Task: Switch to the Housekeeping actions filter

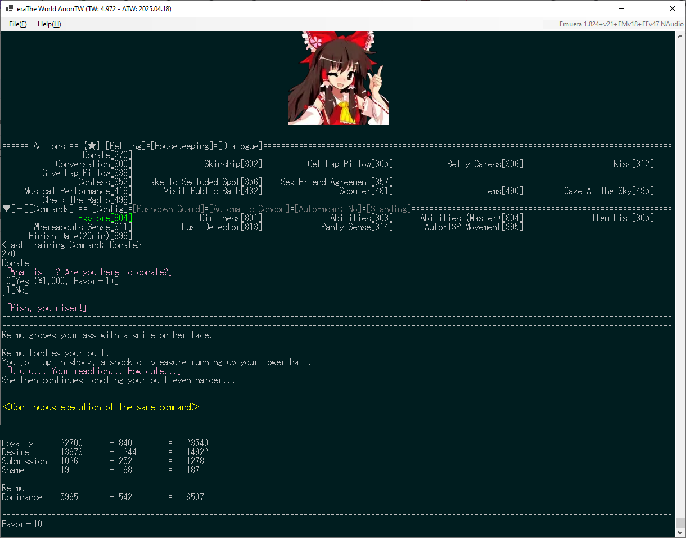Action: [x=183, y=146]
